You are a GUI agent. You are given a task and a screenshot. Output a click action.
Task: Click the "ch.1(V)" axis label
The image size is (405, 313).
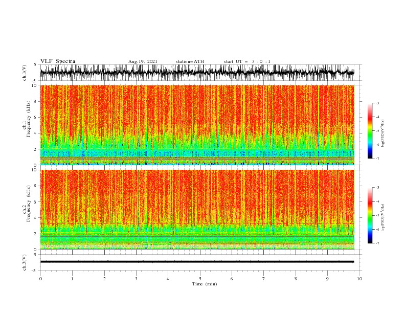(25, 73)
